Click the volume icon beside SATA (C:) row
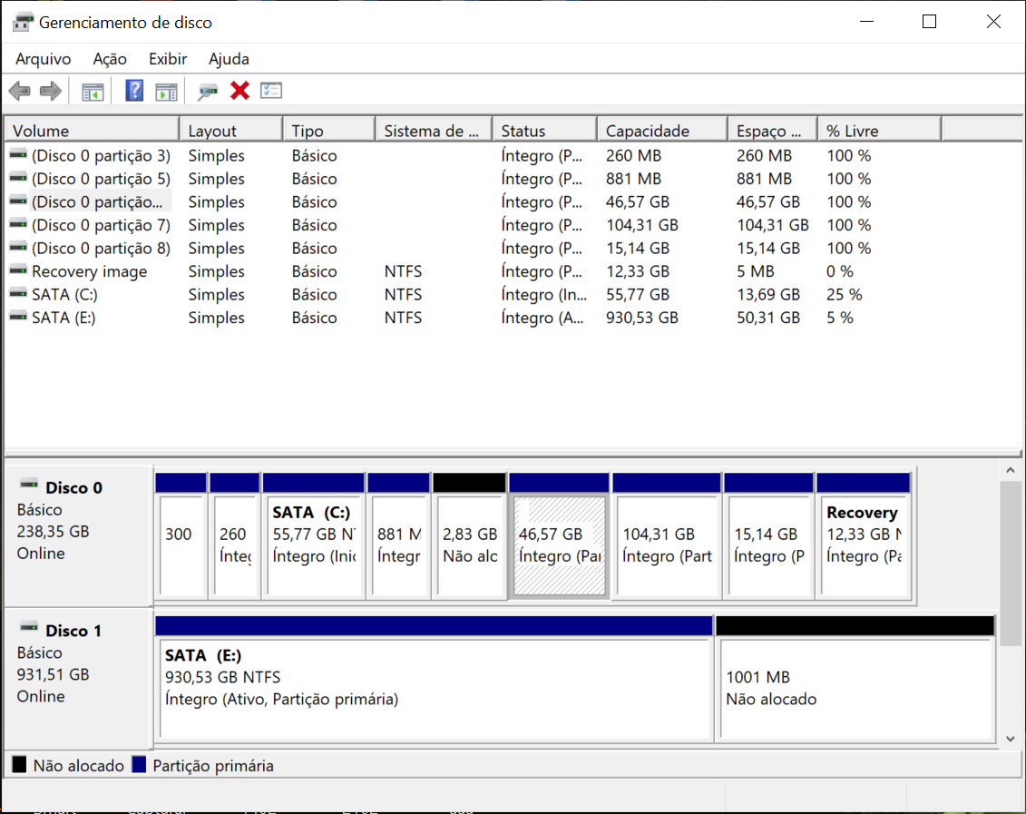The width and height of the screenshot is (1026, 814). [18, 294]
